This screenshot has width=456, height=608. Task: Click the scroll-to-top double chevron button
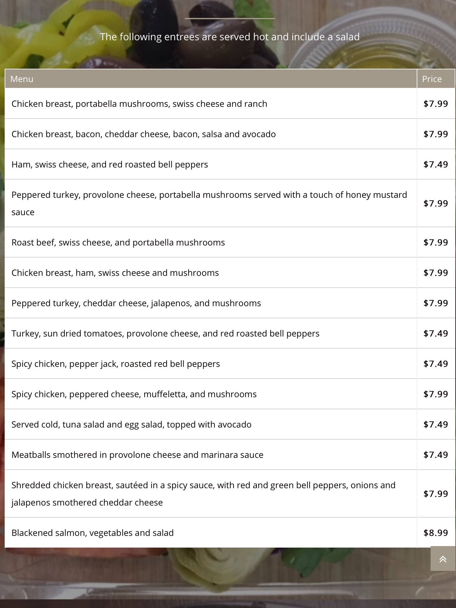coord(443,559)
